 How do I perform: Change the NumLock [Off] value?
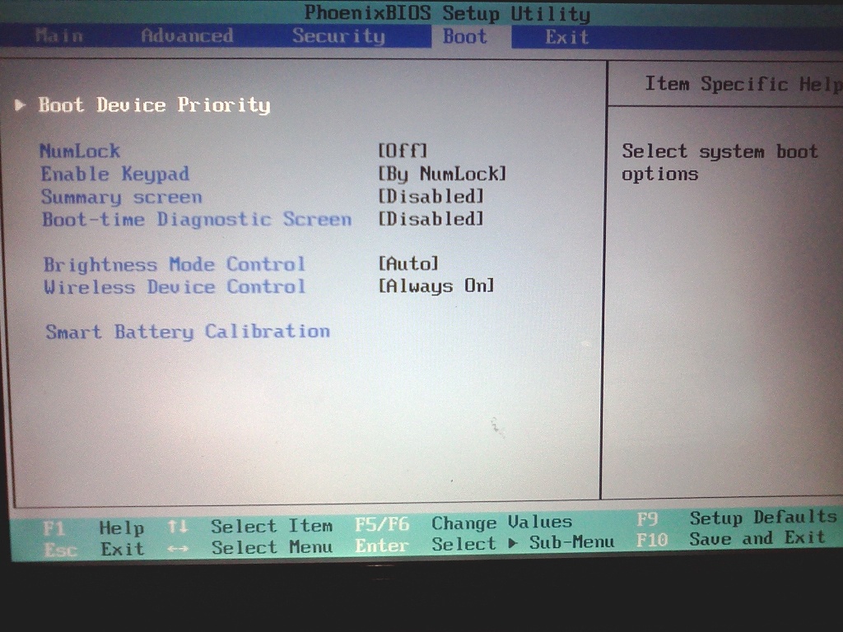tap(403, 151)
